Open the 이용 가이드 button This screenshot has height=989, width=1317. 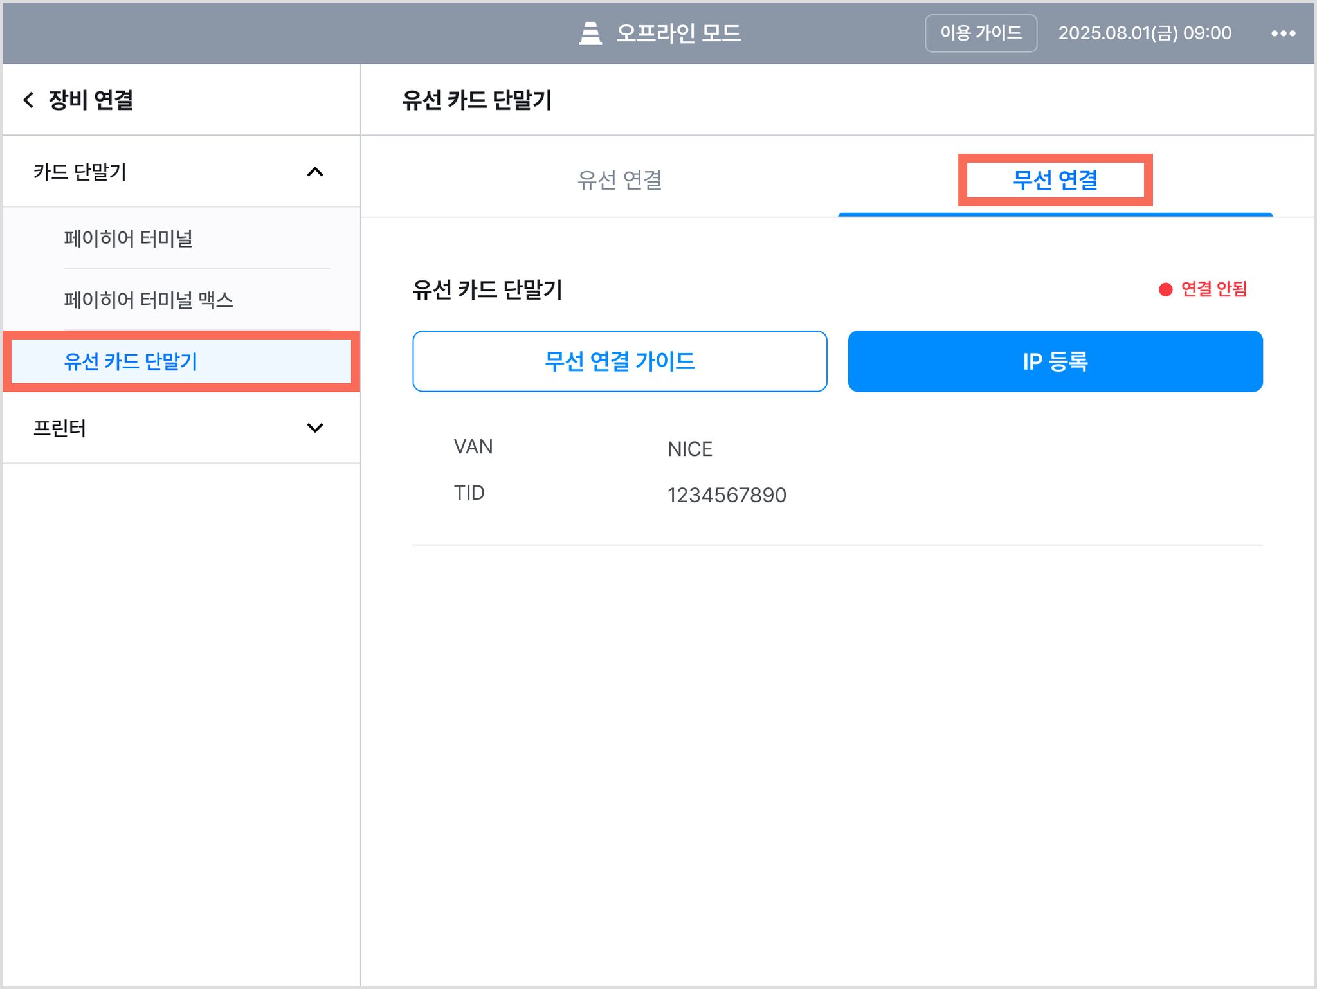[981, 33]
